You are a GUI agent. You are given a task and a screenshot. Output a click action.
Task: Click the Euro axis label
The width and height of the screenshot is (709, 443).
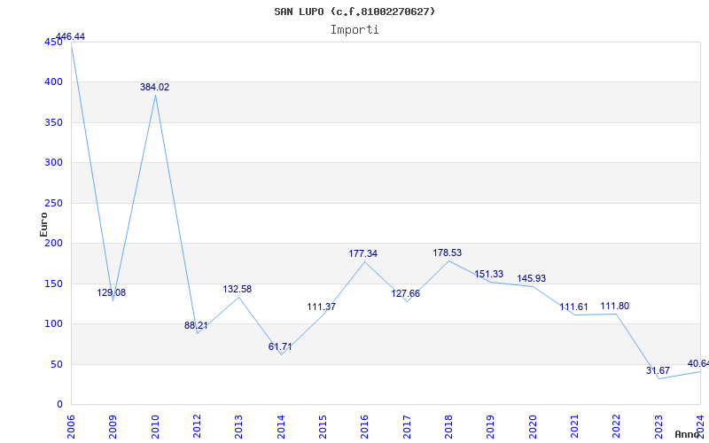(x=43, y=224)
